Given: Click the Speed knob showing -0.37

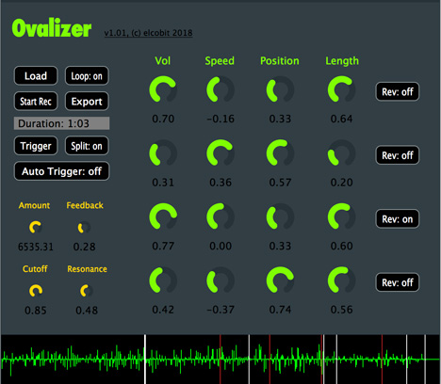Looking at the screenshot, I should tap(220, 280).
